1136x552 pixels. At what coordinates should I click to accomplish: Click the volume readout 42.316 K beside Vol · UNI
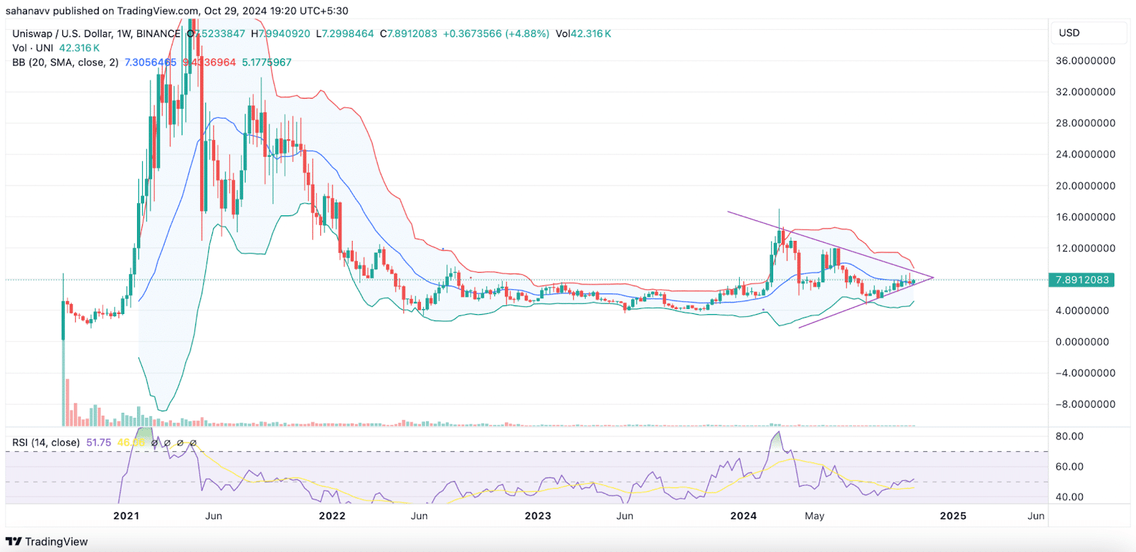80,48
